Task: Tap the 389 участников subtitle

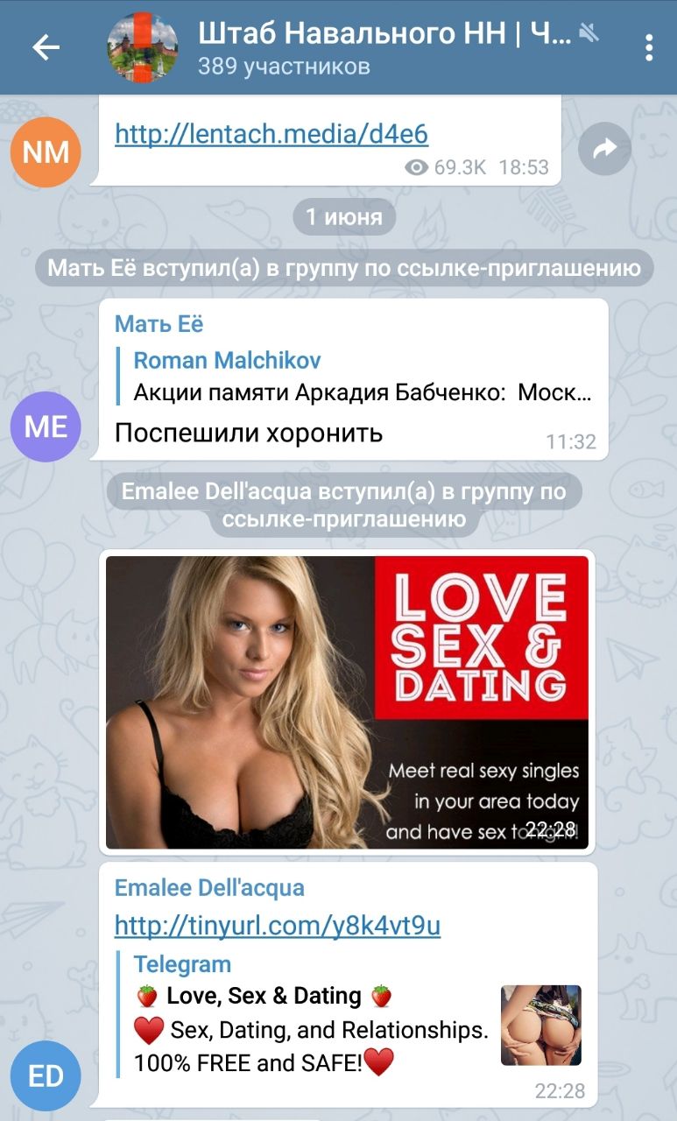Action: coord(284,67)
